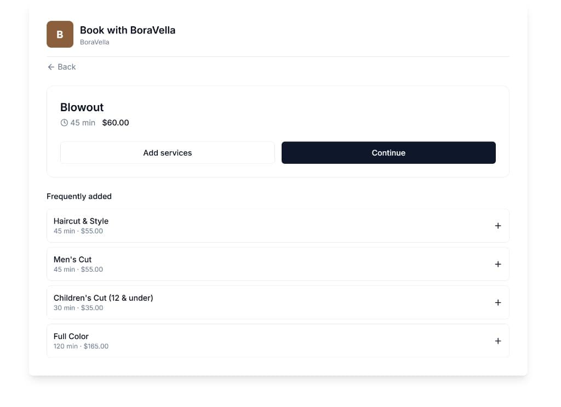This screenshot has width=561, height=407.
Task: Click the Add services button
Action: [x=167, y=153]
